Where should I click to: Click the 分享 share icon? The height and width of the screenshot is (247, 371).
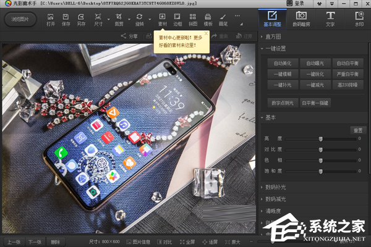[129, 36]
